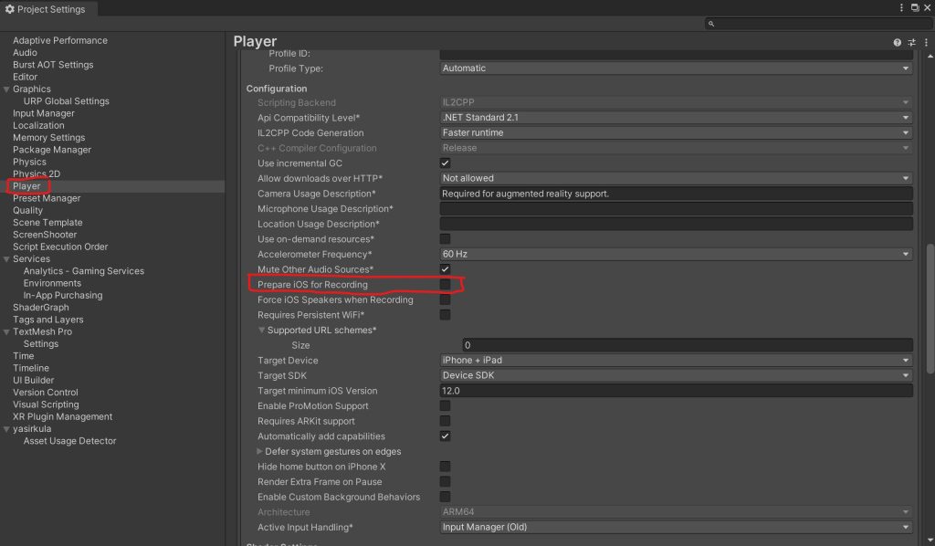
Task: Select Analytics - Gaming Services item
Action: (x=83, y=271)
